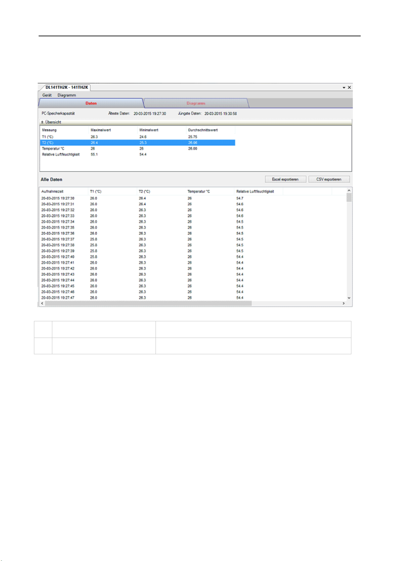The width and height of the screenshot is (397, 561).
Task: Open the Gerät menu
Action: [47, 95]
